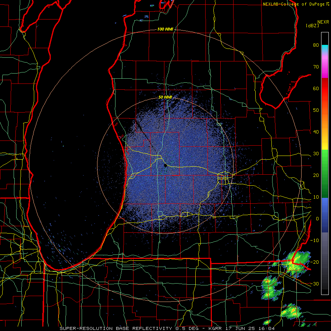Image resolution: width=331 pixels, height=331 pixels.
Task: Click the 10 value on the dBZ scale
Action: 316,197
